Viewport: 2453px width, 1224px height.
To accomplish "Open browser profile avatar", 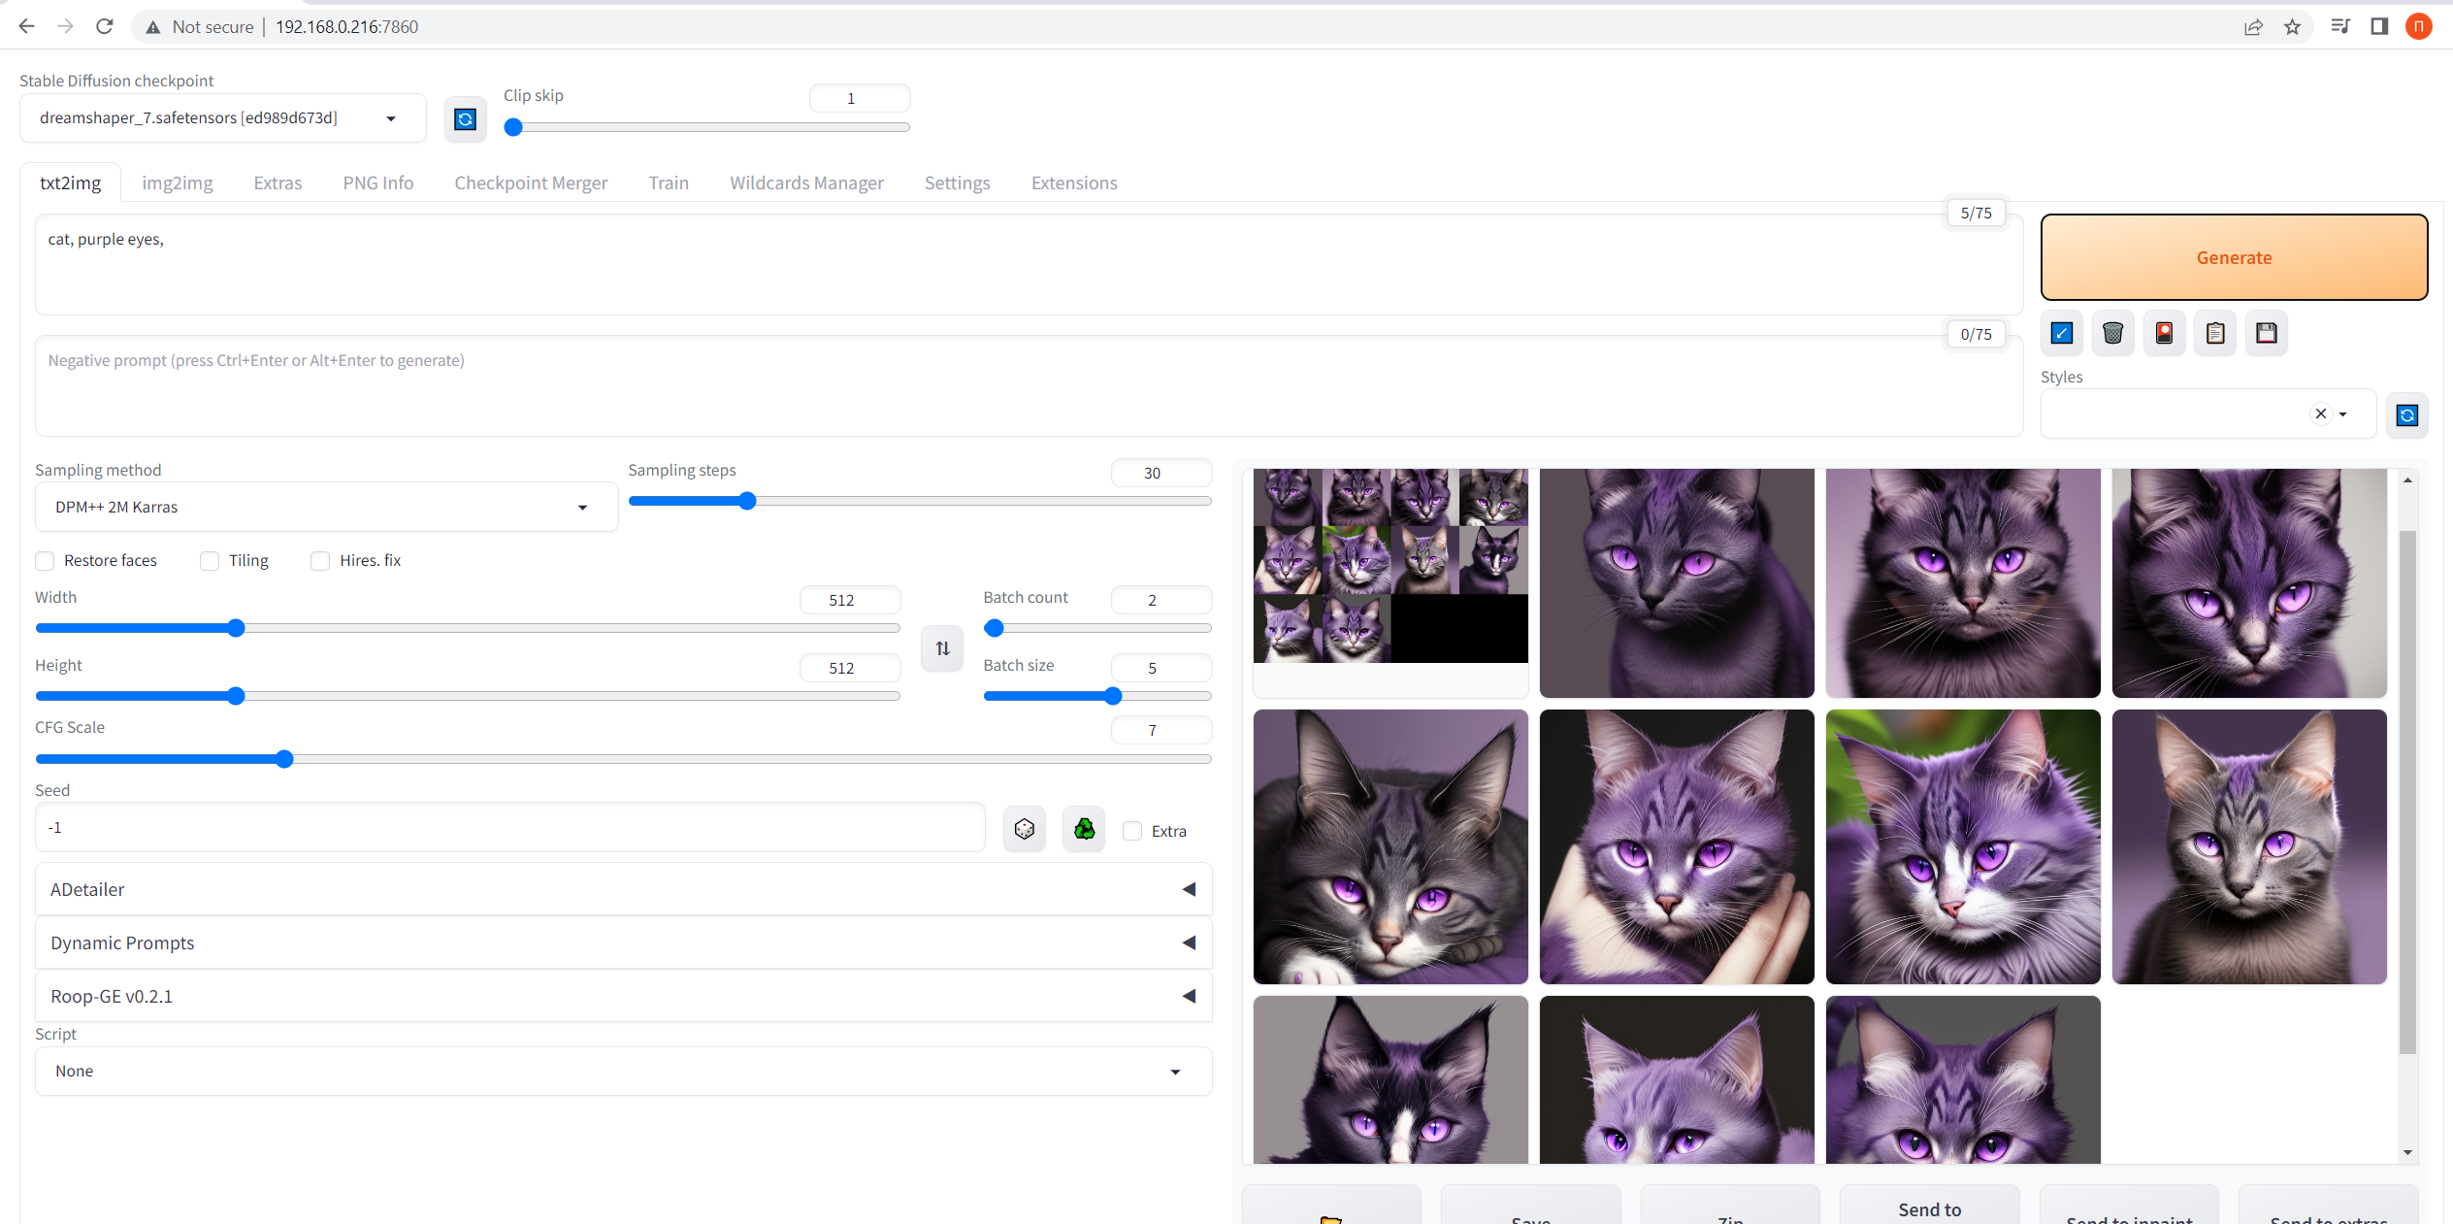I will point(2419,26).
